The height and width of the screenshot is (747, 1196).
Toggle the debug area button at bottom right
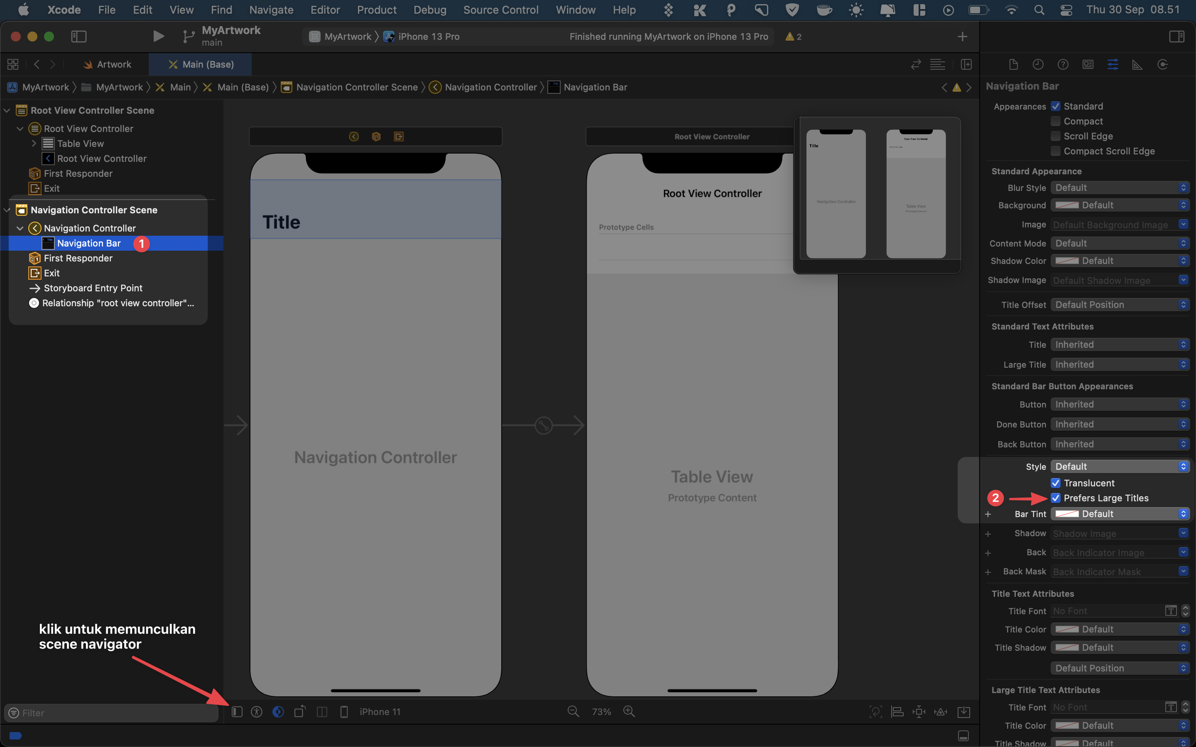(963, 736)
